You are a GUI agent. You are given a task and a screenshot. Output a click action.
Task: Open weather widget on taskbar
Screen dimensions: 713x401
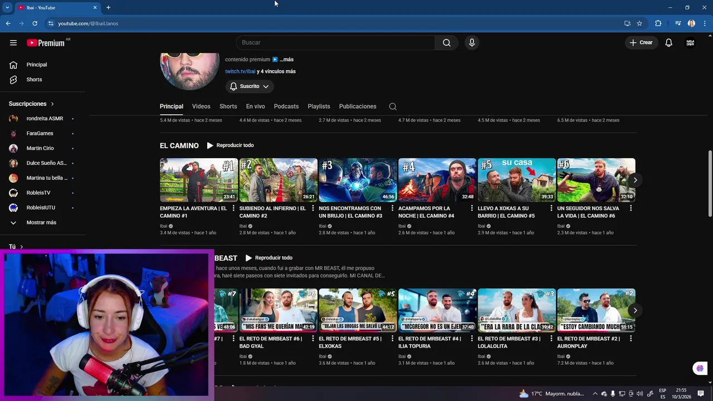tap(551, 394)
